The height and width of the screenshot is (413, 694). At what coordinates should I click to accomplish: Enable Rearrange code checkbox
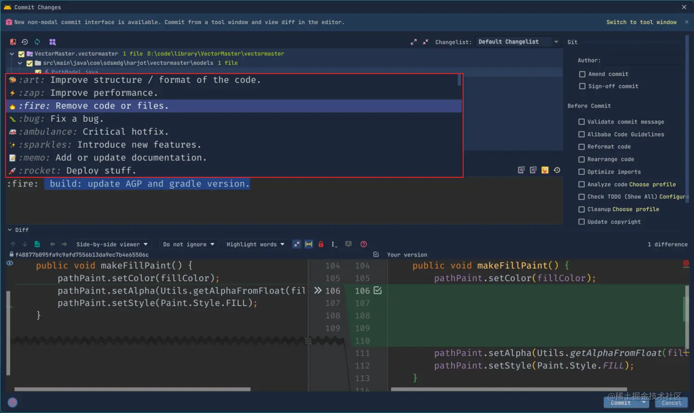(x=581, y=159)
